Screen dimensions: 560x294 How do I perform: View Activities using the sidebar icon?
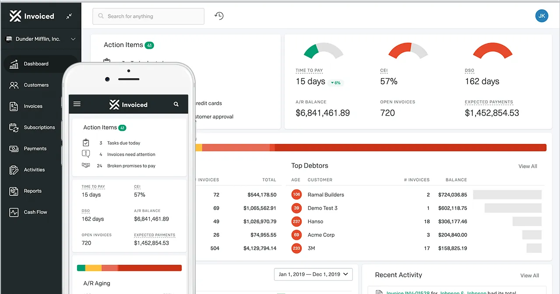(34, 170)
